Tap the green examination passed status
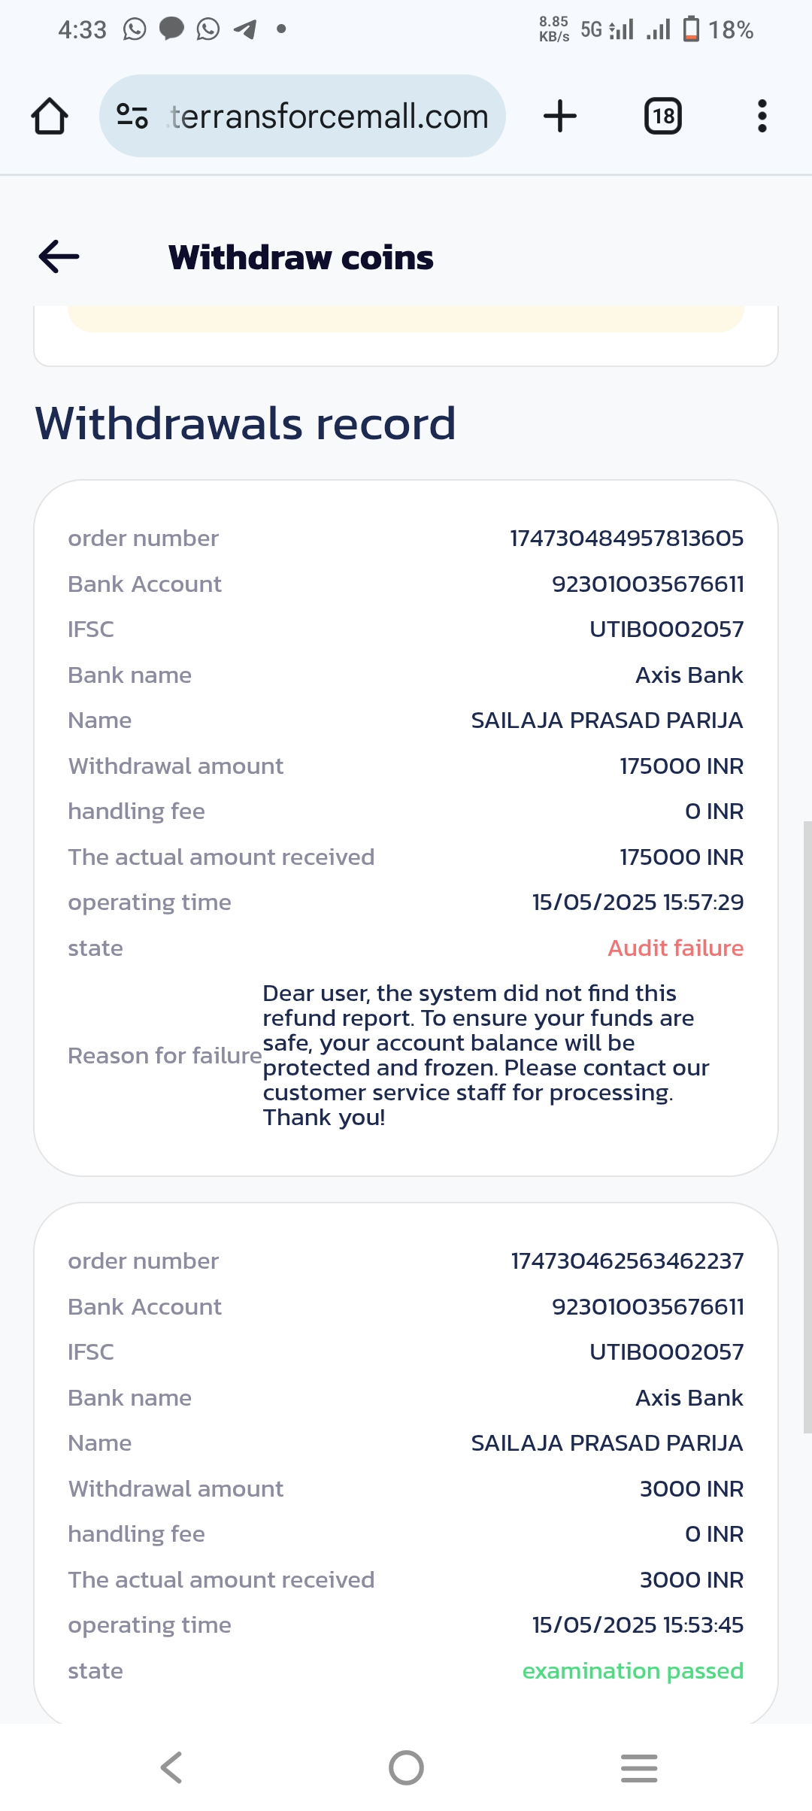812x1811 pixels. (632, 1671)
